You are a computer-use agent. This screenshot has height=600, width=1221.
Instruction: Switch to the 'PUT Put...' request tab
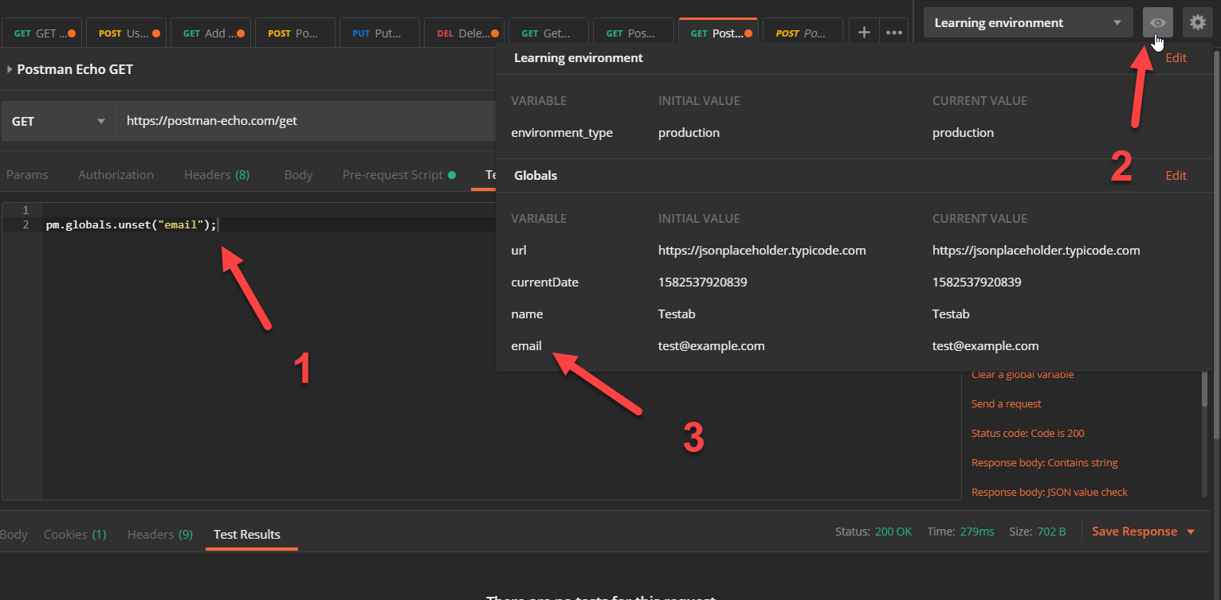[380, 33]
